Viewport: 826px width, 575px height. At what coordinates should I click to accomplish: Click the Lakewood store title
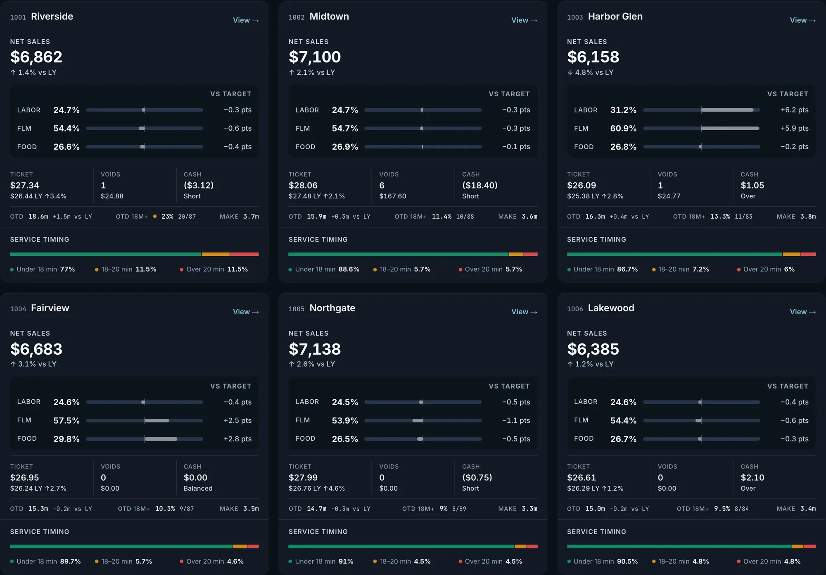[611, 308]
